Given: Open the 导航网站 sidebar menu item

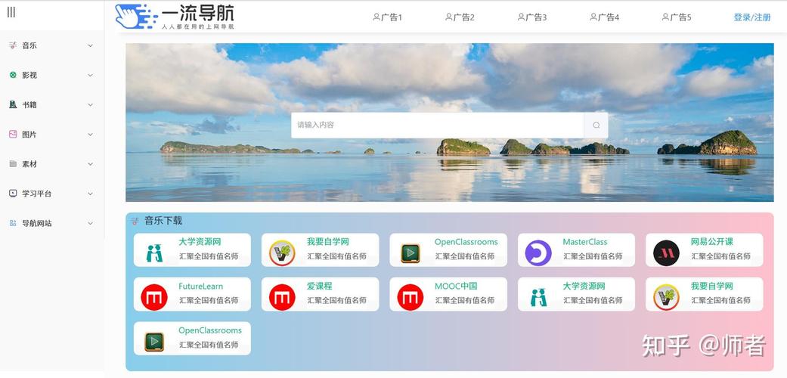Looking at the screenshot, I should point(52,223).
